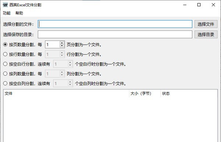This screenshot has height=142, width=221.
Task: Sort by the 文件 column header
Action: click(x=66, y=94)
